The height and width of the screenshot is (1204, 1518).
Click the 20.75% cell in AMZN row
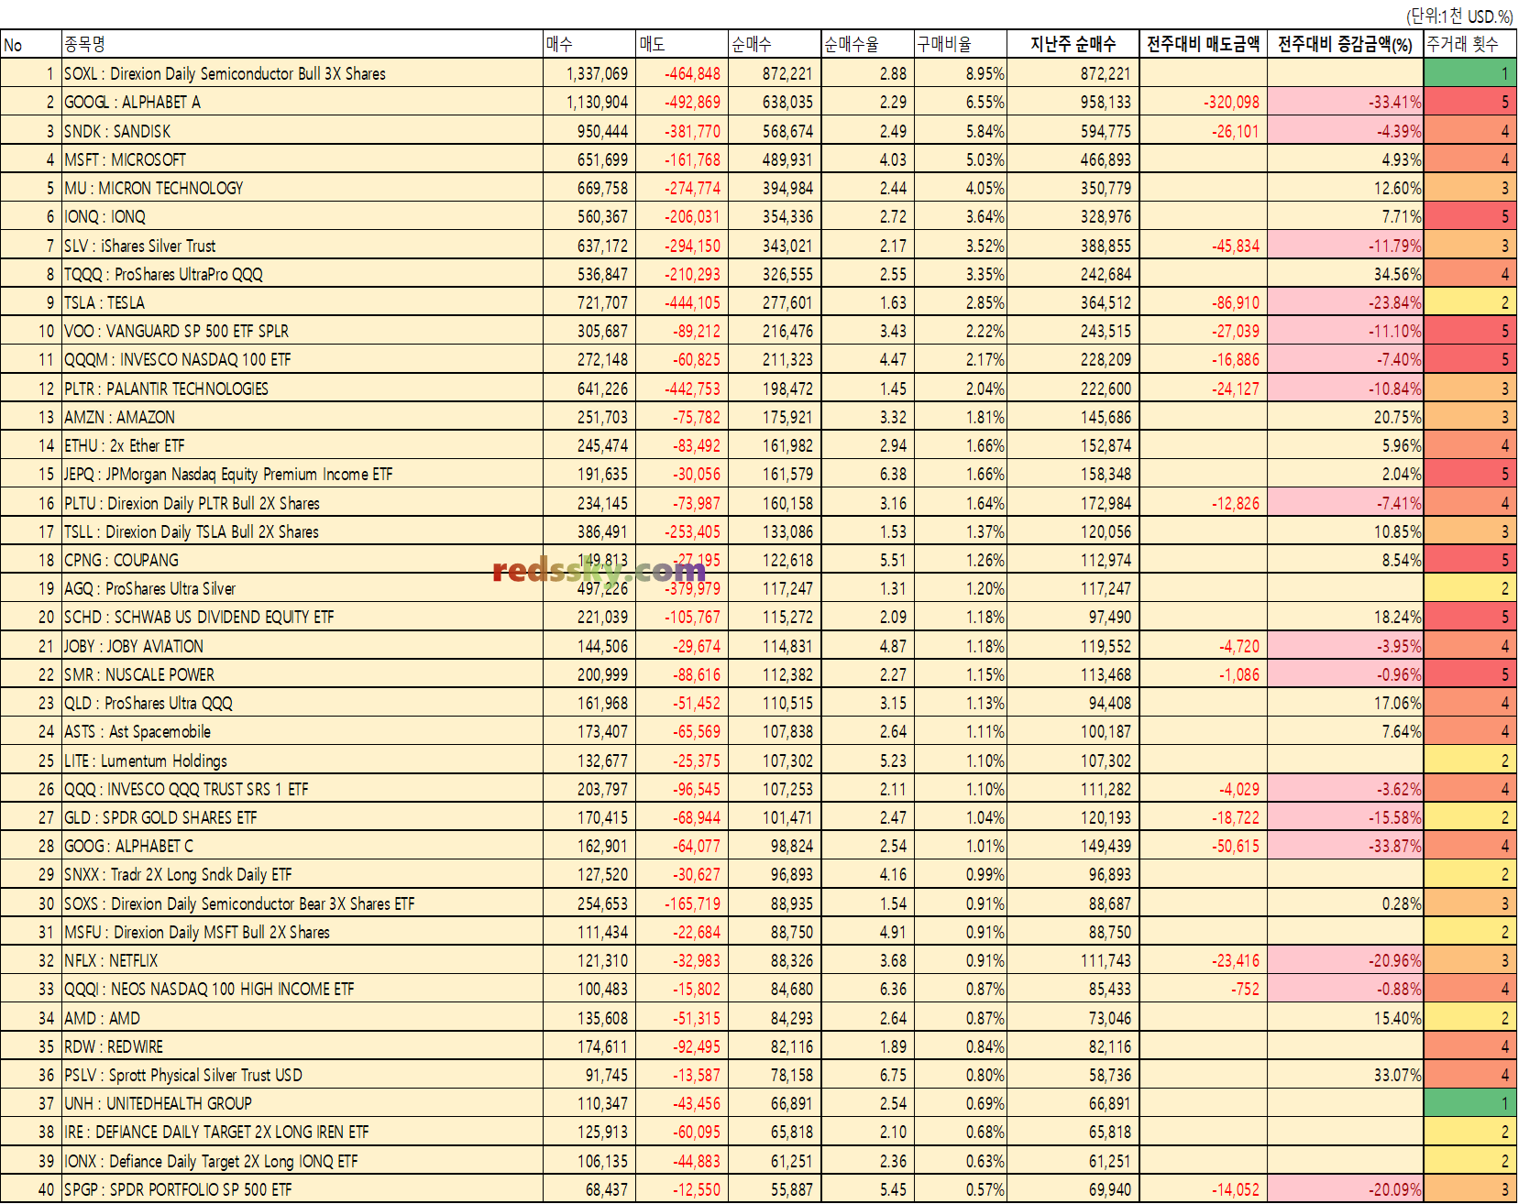tap(1345, 417)
